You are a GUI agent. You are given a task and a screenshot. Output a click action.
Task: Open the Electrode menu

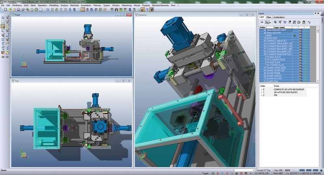coord(75,5)
